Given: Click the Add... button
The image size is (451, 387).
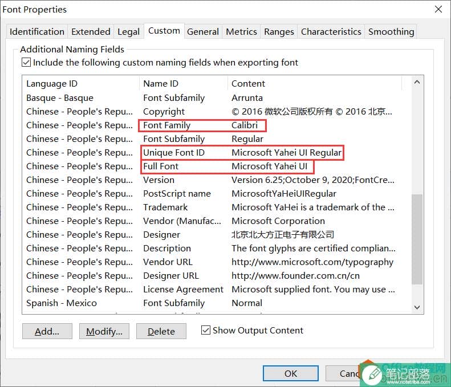Looking at the screenshot, I should (x=47, y=331).
